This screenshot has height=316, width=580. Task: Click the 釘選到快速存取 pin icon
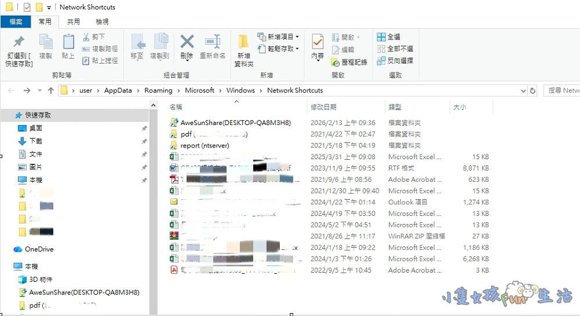click(19, 43)
